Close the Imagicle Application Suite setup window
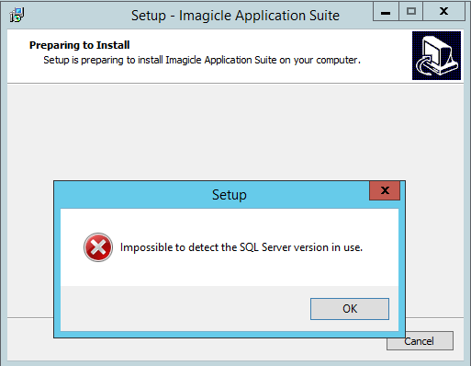Screen dimensions: 471x366 point(443,12)
